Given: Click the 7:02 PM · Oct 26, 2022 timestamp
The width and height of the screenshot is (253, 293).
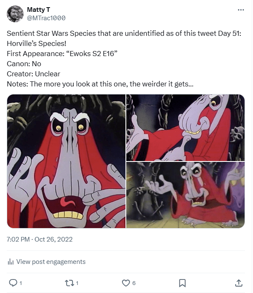Looking at the screenshot, I should pyautogui.click(x=40, y=239).
